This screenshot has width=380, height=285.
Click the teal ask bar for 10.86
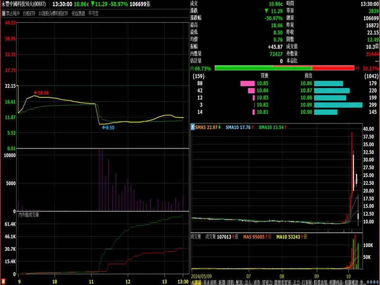[x=328, y=84]
